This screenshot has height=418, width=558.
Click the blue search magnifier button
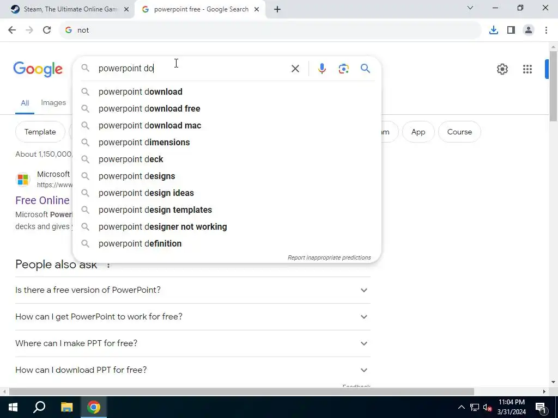coord(365,68)
